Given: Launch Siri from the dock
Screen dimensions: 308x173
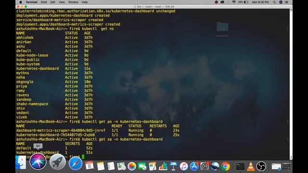Looking at the screenshot, I should (x=38, y=162).
